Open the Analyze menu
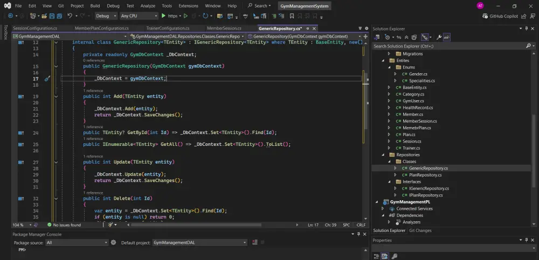 pos(148,6)
